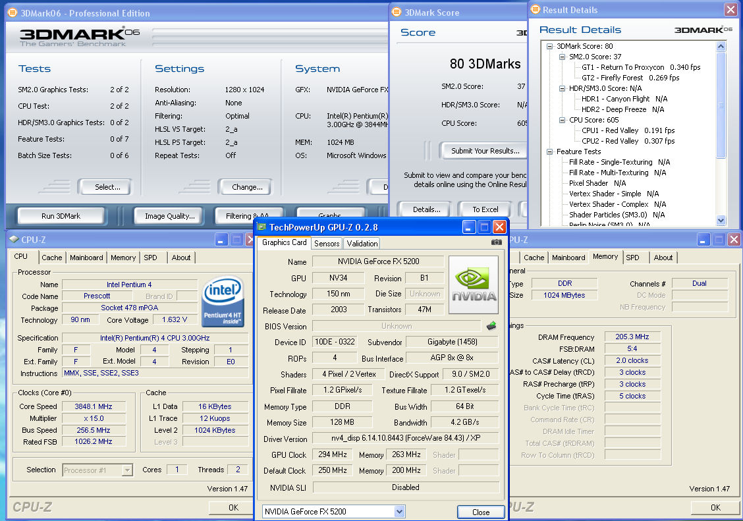The image size is (743, 521).
Task: Open the SPD tab in right CPU-Z
Action: coord(632,258)
